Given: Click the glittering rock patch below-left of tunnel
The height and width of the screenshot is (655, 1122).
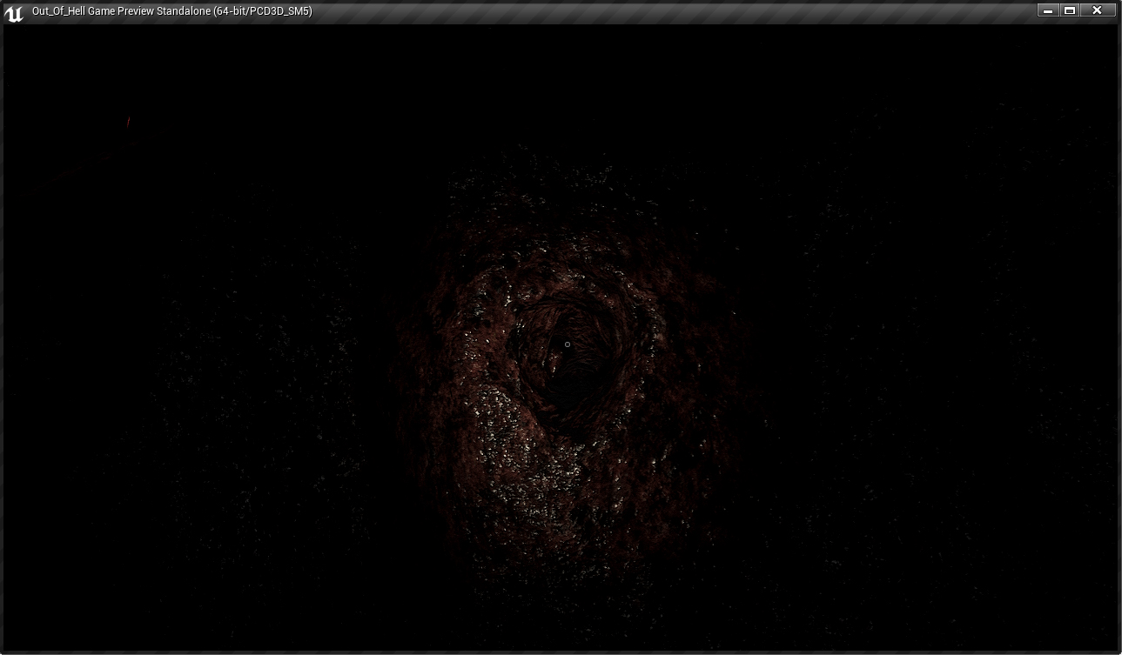Looking at the screenshot, I should [514, 435].
